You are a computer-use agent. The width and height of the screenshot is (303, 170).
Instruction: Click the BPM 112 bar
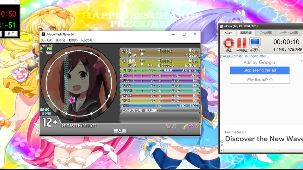pos(160,105)
